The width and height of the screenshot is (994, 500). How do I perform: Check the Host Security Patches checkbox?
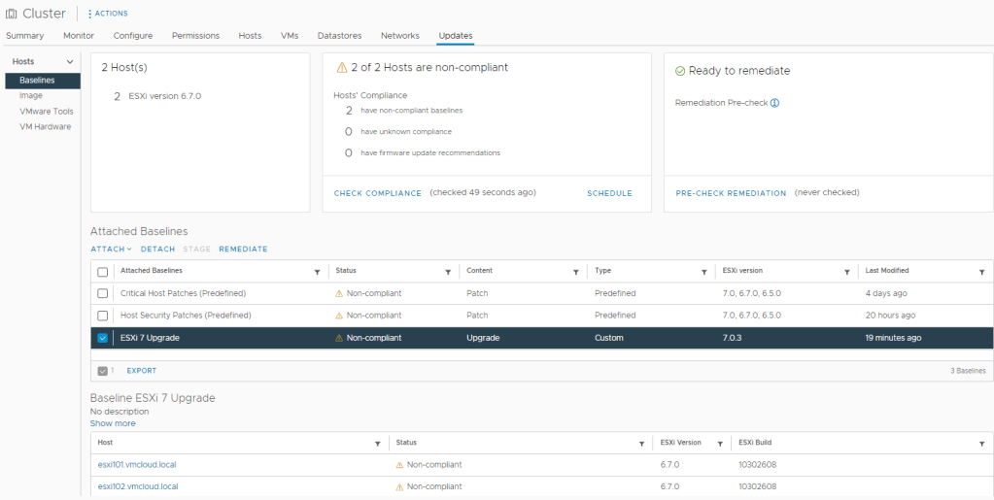pos(103,316)
